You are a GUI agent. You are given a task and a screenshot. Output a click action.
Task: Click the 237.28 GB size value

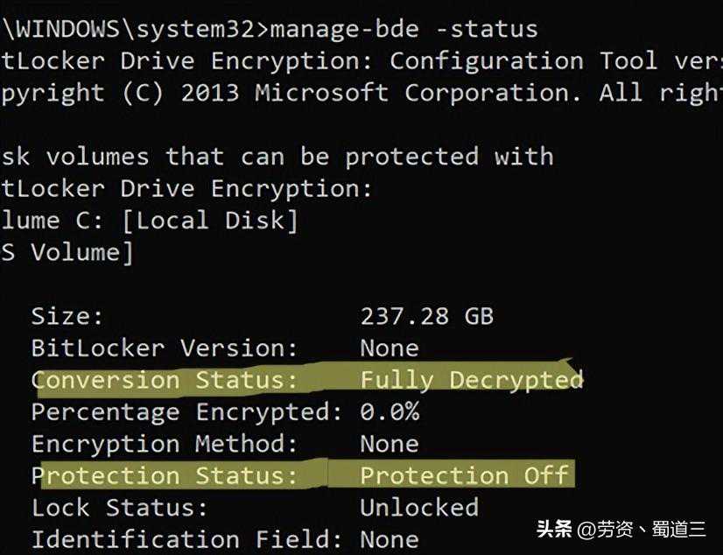pos(426,316)
